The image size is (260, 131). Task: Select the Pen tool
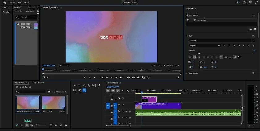click(99, 85)
